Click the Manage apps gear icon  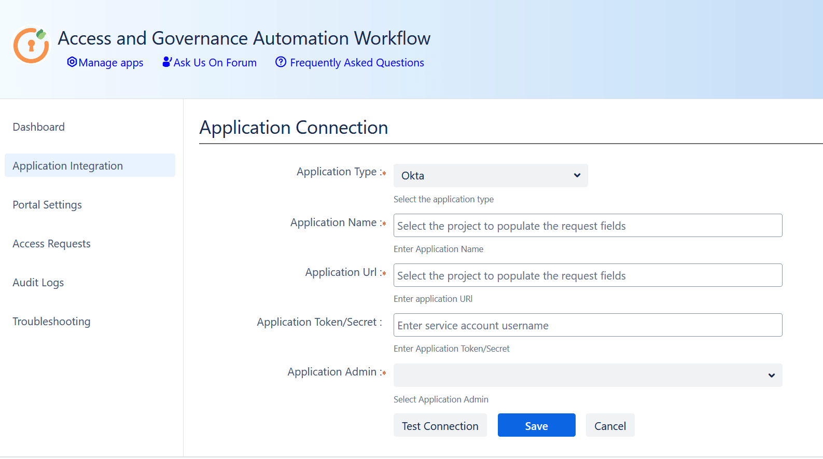tap(72, 62)
